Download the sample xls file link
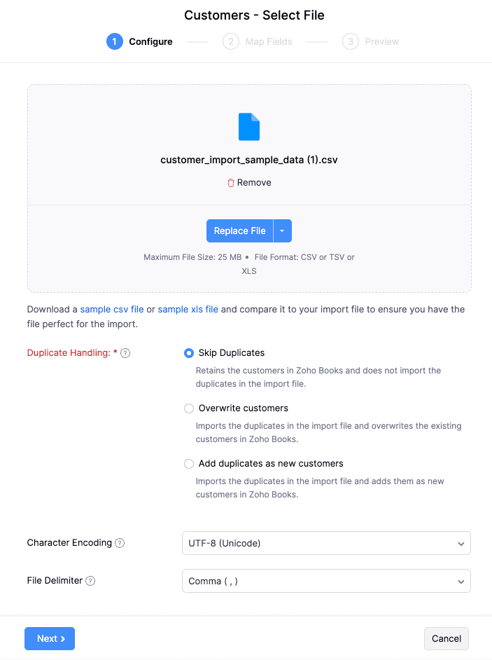 [188, 309]
